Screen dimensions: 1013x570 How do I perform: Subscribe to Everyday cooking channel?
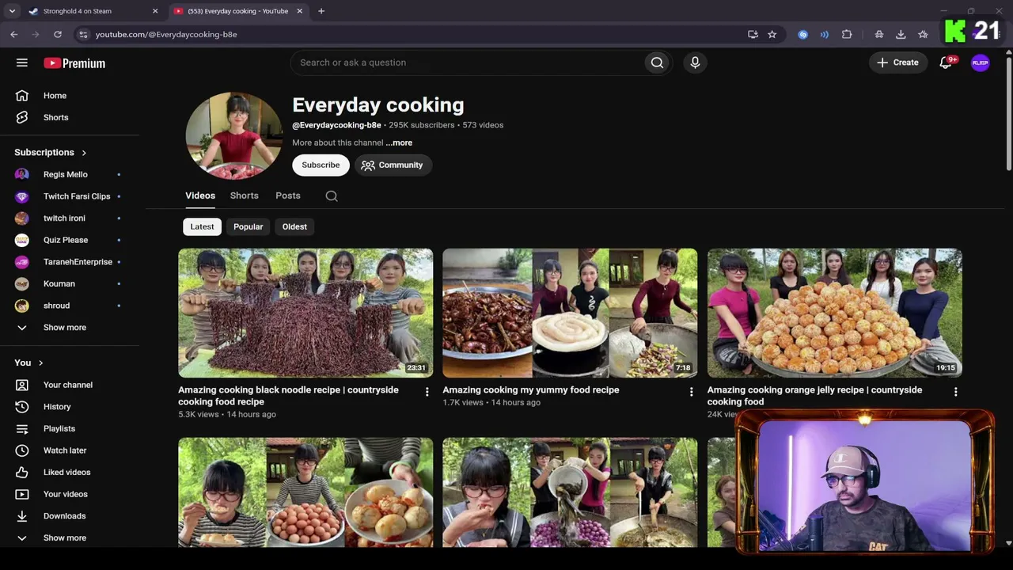(x=321, y=165)
